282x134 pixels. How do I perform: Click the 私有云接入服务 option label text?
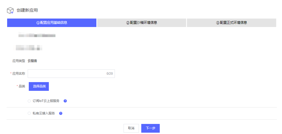44,113
